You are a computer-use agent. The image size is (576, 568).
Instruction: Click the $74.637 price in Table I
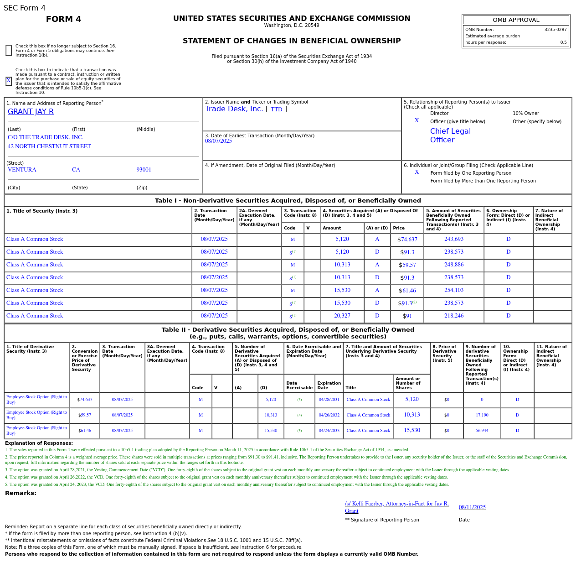(x=408, y=240)
